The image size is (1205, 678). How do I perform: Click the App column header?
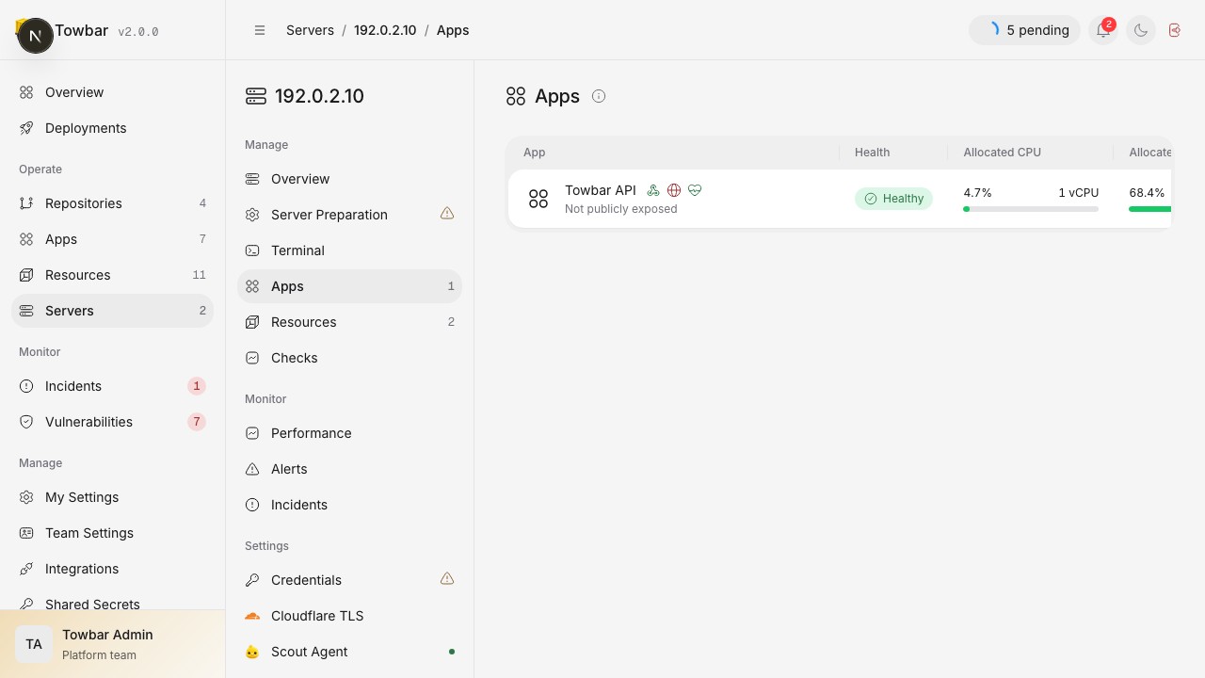(x=534, y=153)
